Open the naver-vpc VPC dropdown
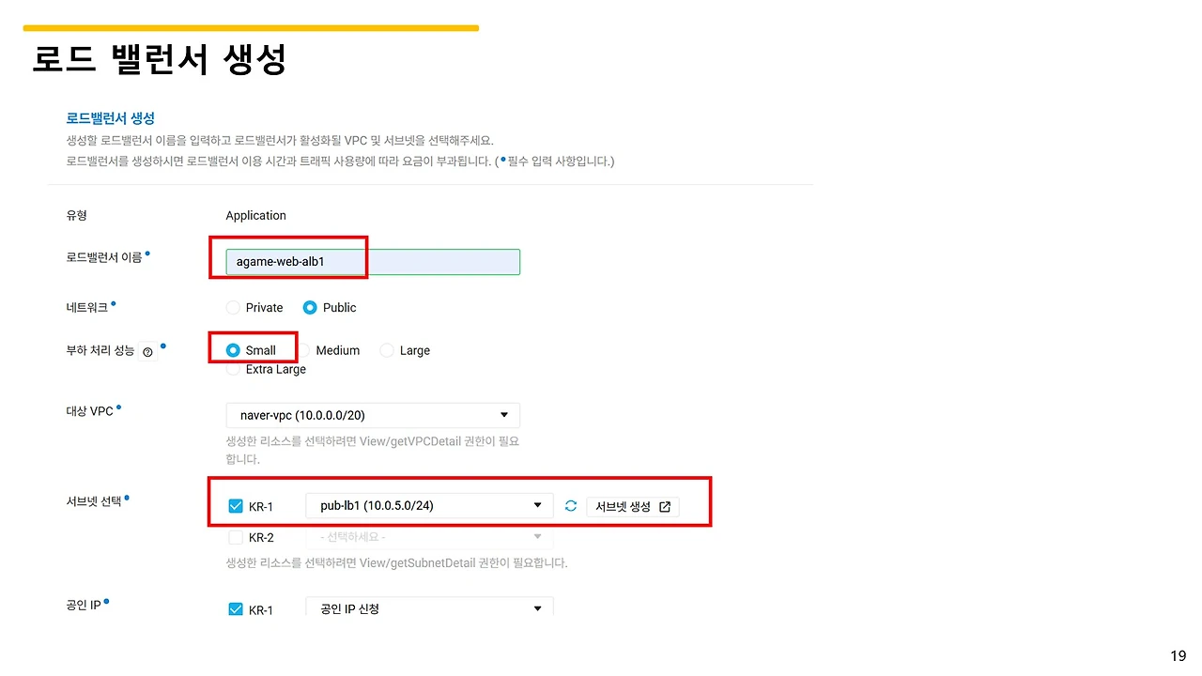 pos(372,415)
